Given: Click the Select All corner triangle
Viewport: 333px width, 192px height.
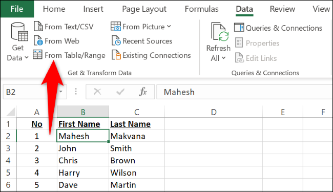Looking at the screenshot, I should coord(11,112).
